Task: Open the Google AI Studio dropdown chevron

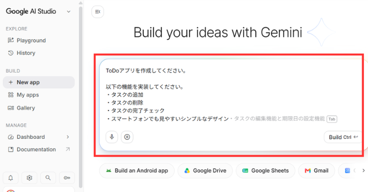Action: (x=69, y=12)
